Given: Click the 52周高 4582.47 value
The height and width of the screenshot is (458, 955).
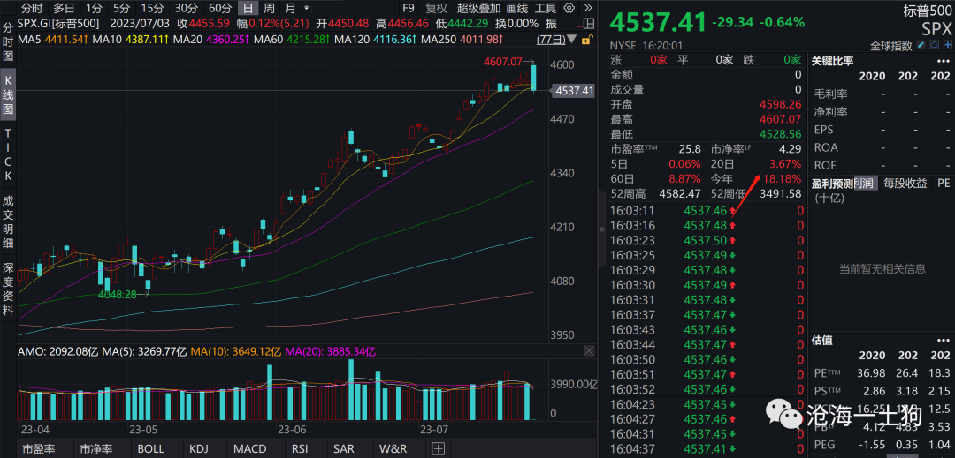Looking at the screenshot, I should pos(680,194).
